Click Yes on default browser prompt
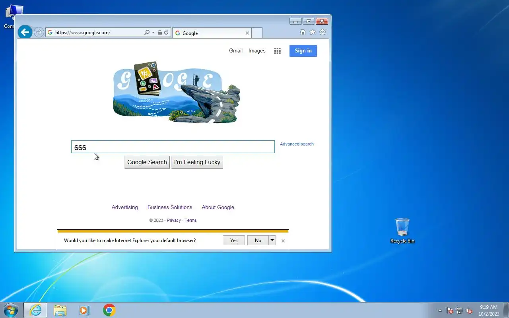509x318 pixels. coord(234,240)
